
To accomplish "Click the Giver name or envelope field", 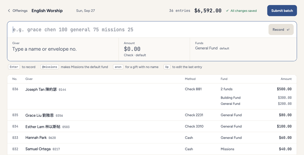I will (x=63, y=49).
